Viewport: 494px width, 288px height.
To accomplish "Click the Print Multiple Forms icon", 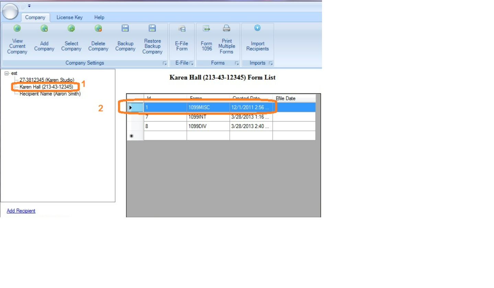I will 227,28.
